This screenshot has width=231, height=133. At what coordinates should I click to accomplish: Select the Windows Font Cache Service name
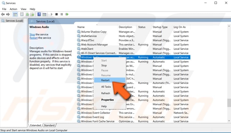pyautogui.click(x=98, y=121)
